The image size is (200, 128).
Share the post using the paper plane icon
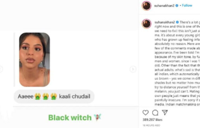pos(165,113)
